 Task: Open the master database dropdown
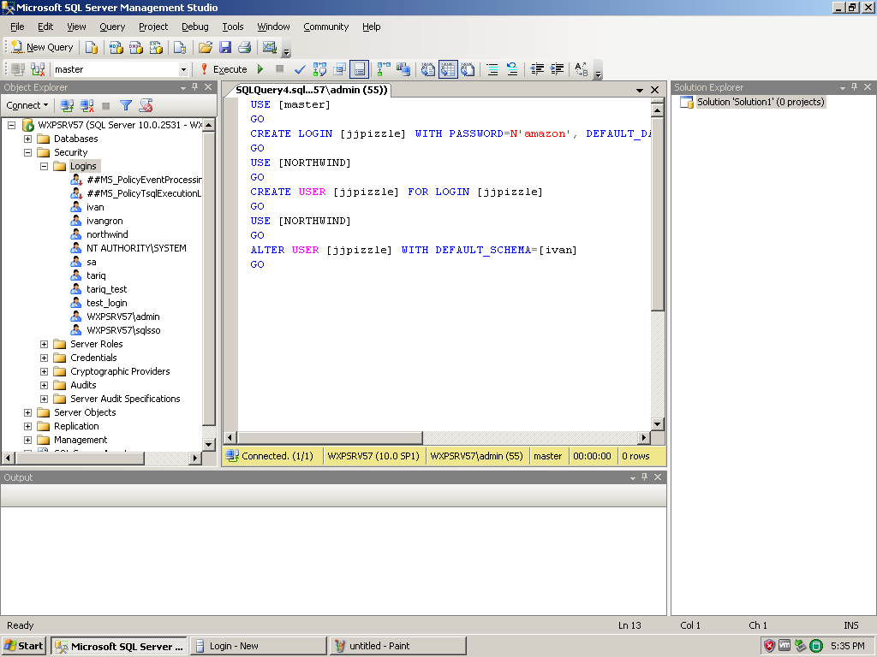pos(183,69)
